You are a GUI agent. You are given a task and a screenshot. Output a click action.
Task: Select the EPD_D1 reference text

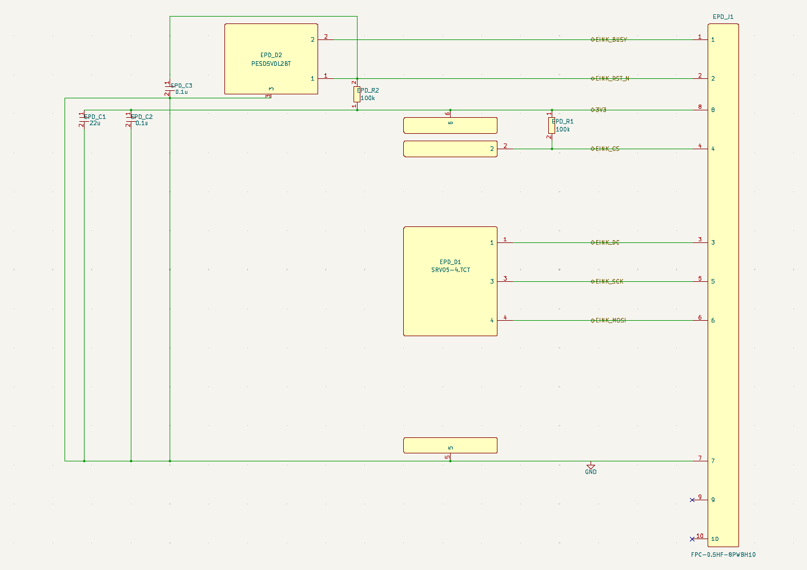(x=450, y=262)
